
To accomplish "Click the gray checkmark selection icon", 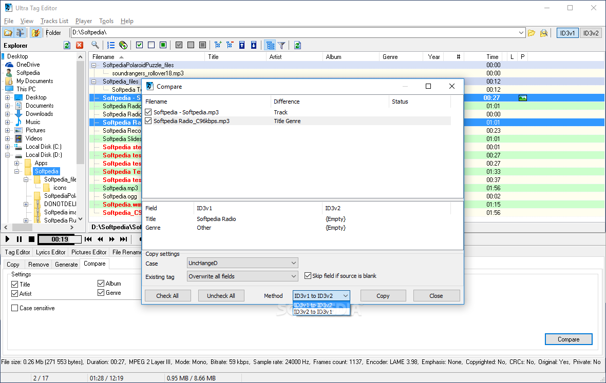I will click(179, 45).
